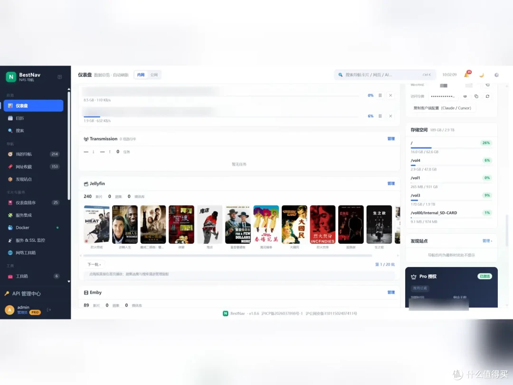513x385 pixels.
Task: Open the 鬼店 movie poster
Action: [210, 224]
